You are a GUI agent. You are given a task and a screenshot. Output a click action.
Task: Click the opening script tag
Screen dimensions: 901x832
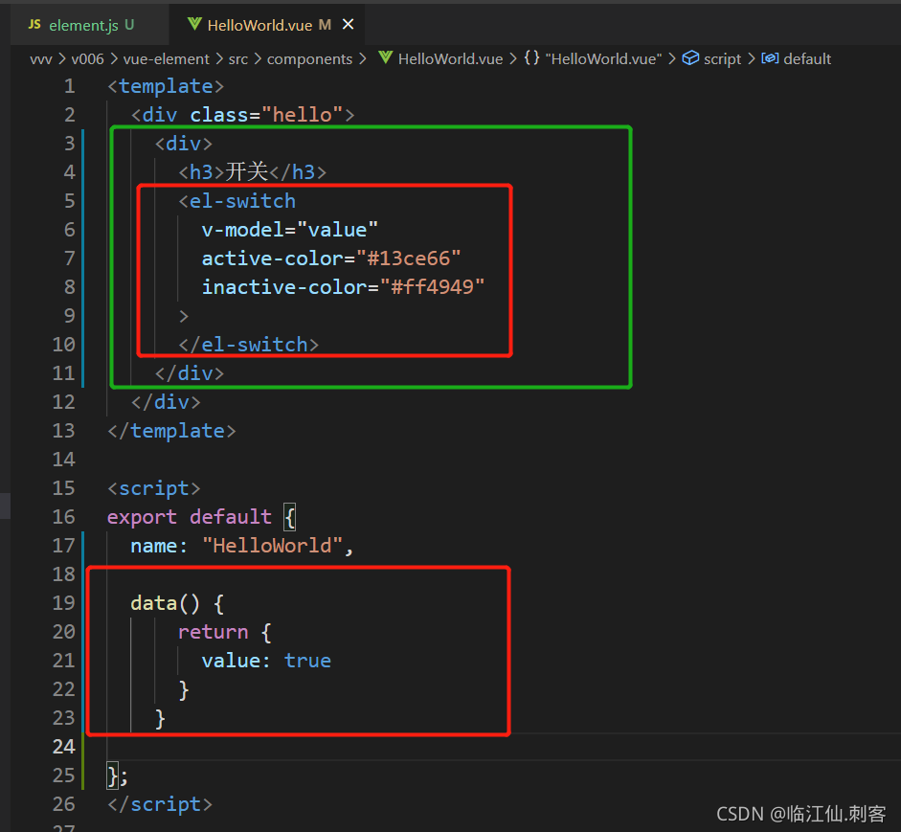(x=154, y=488)
